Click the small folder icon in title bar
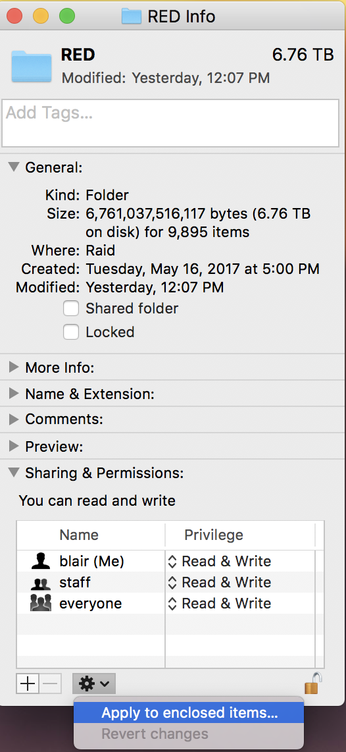 (132, 16)
